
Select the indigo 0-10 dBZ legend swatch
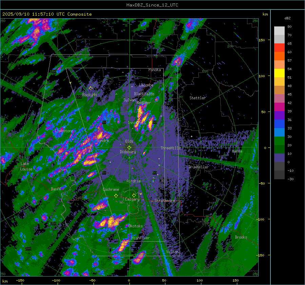(x=279, y=158)
